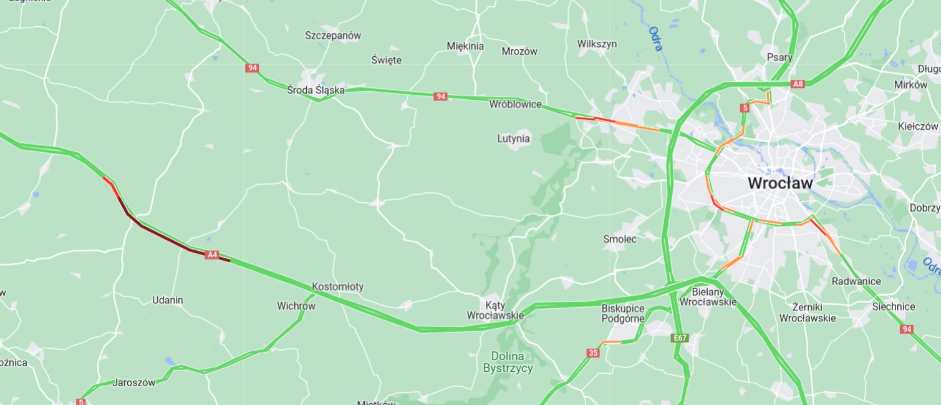Click the Kostomłoty place label
Image resolution: width=941 pixels, height=405 pixels.
337,287
